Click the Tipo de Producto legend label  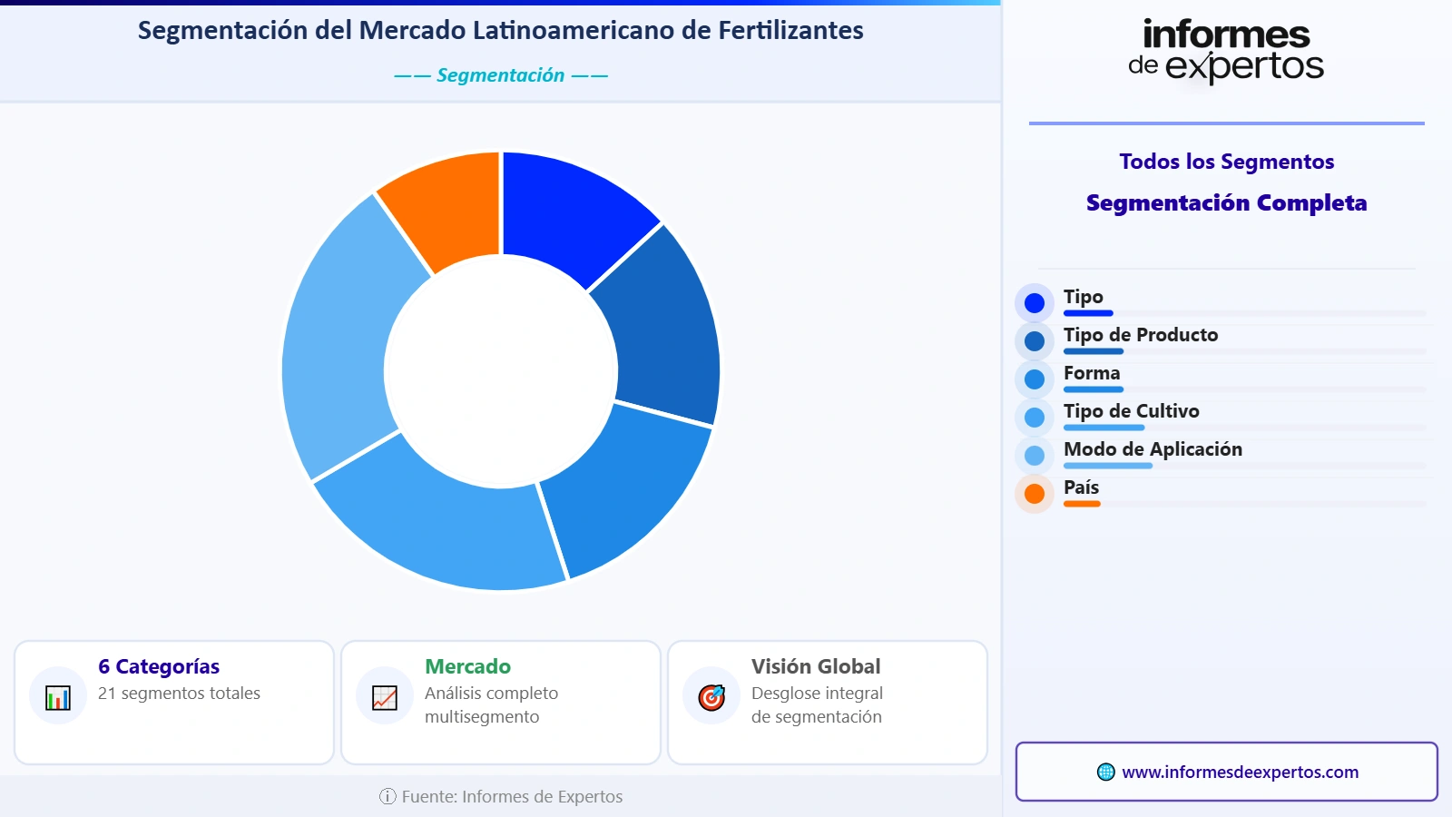pyautogui.click(x=1141, y=335)
